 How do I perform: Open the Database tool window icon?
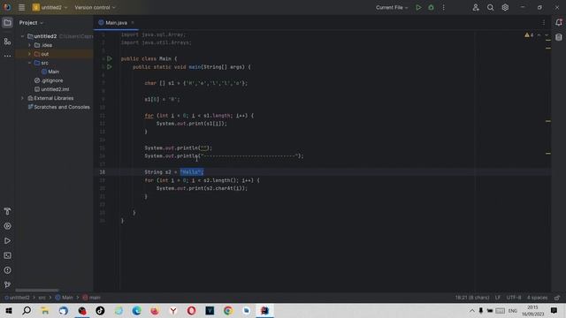tap(559, 37)
